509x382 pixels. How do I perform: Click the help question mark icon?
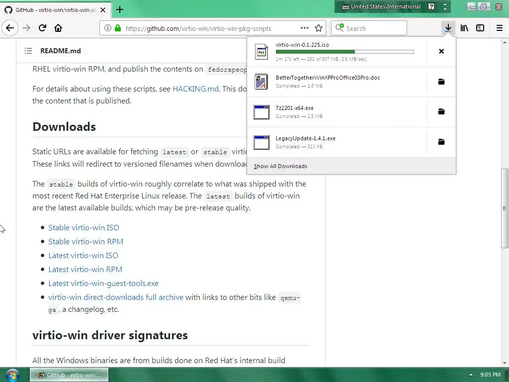431,6
